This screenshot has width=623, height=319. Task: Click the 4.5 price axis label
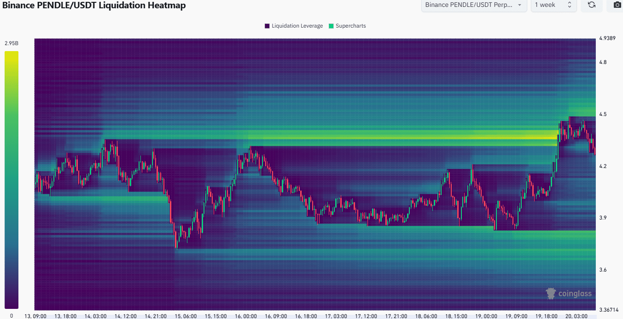[x=602, y=114]
